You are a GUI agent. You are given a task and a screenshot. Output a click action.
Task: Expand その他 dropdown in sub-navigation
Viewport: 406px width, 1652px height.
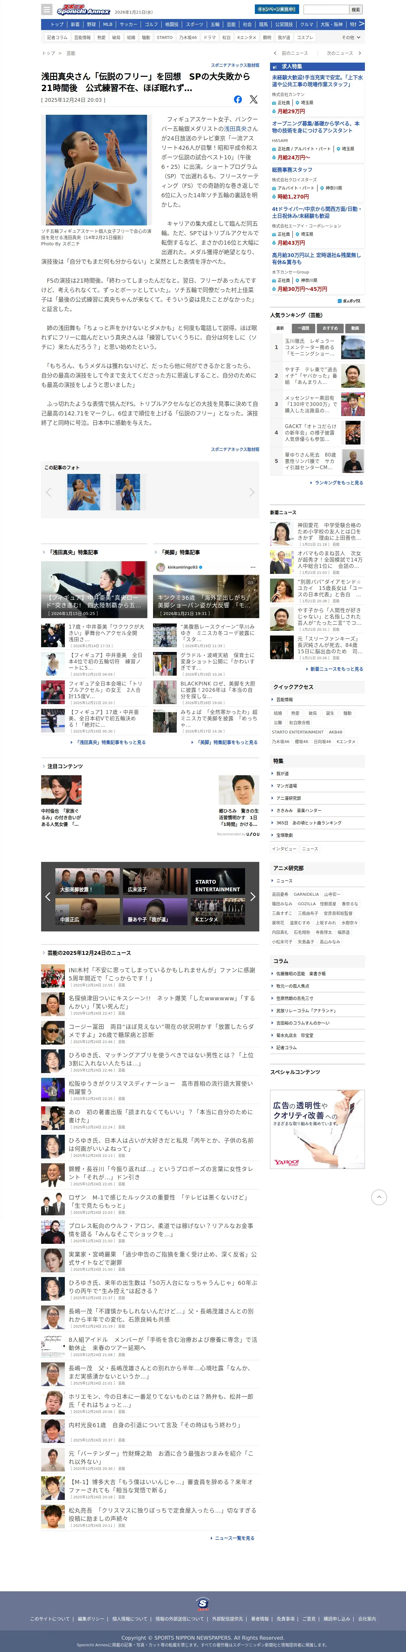(x=350, y=37)
